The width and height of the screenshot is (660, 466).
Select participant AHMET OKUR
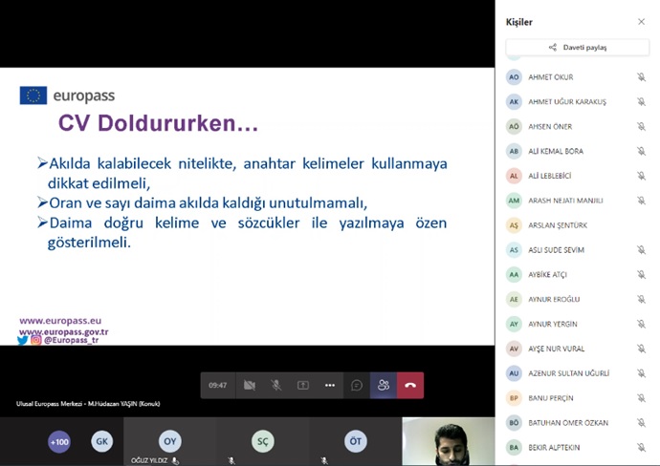576,77
